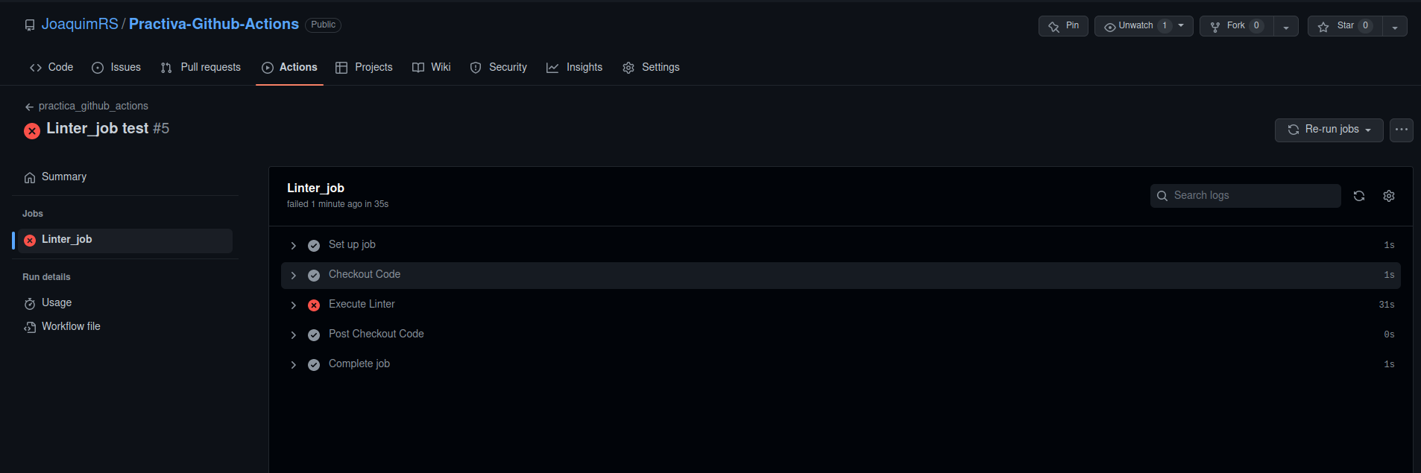This screenshot has height=473, width=1421.
Task: Expand the Post Checkout Code step chevron
Action: click(x=294, y=335)
